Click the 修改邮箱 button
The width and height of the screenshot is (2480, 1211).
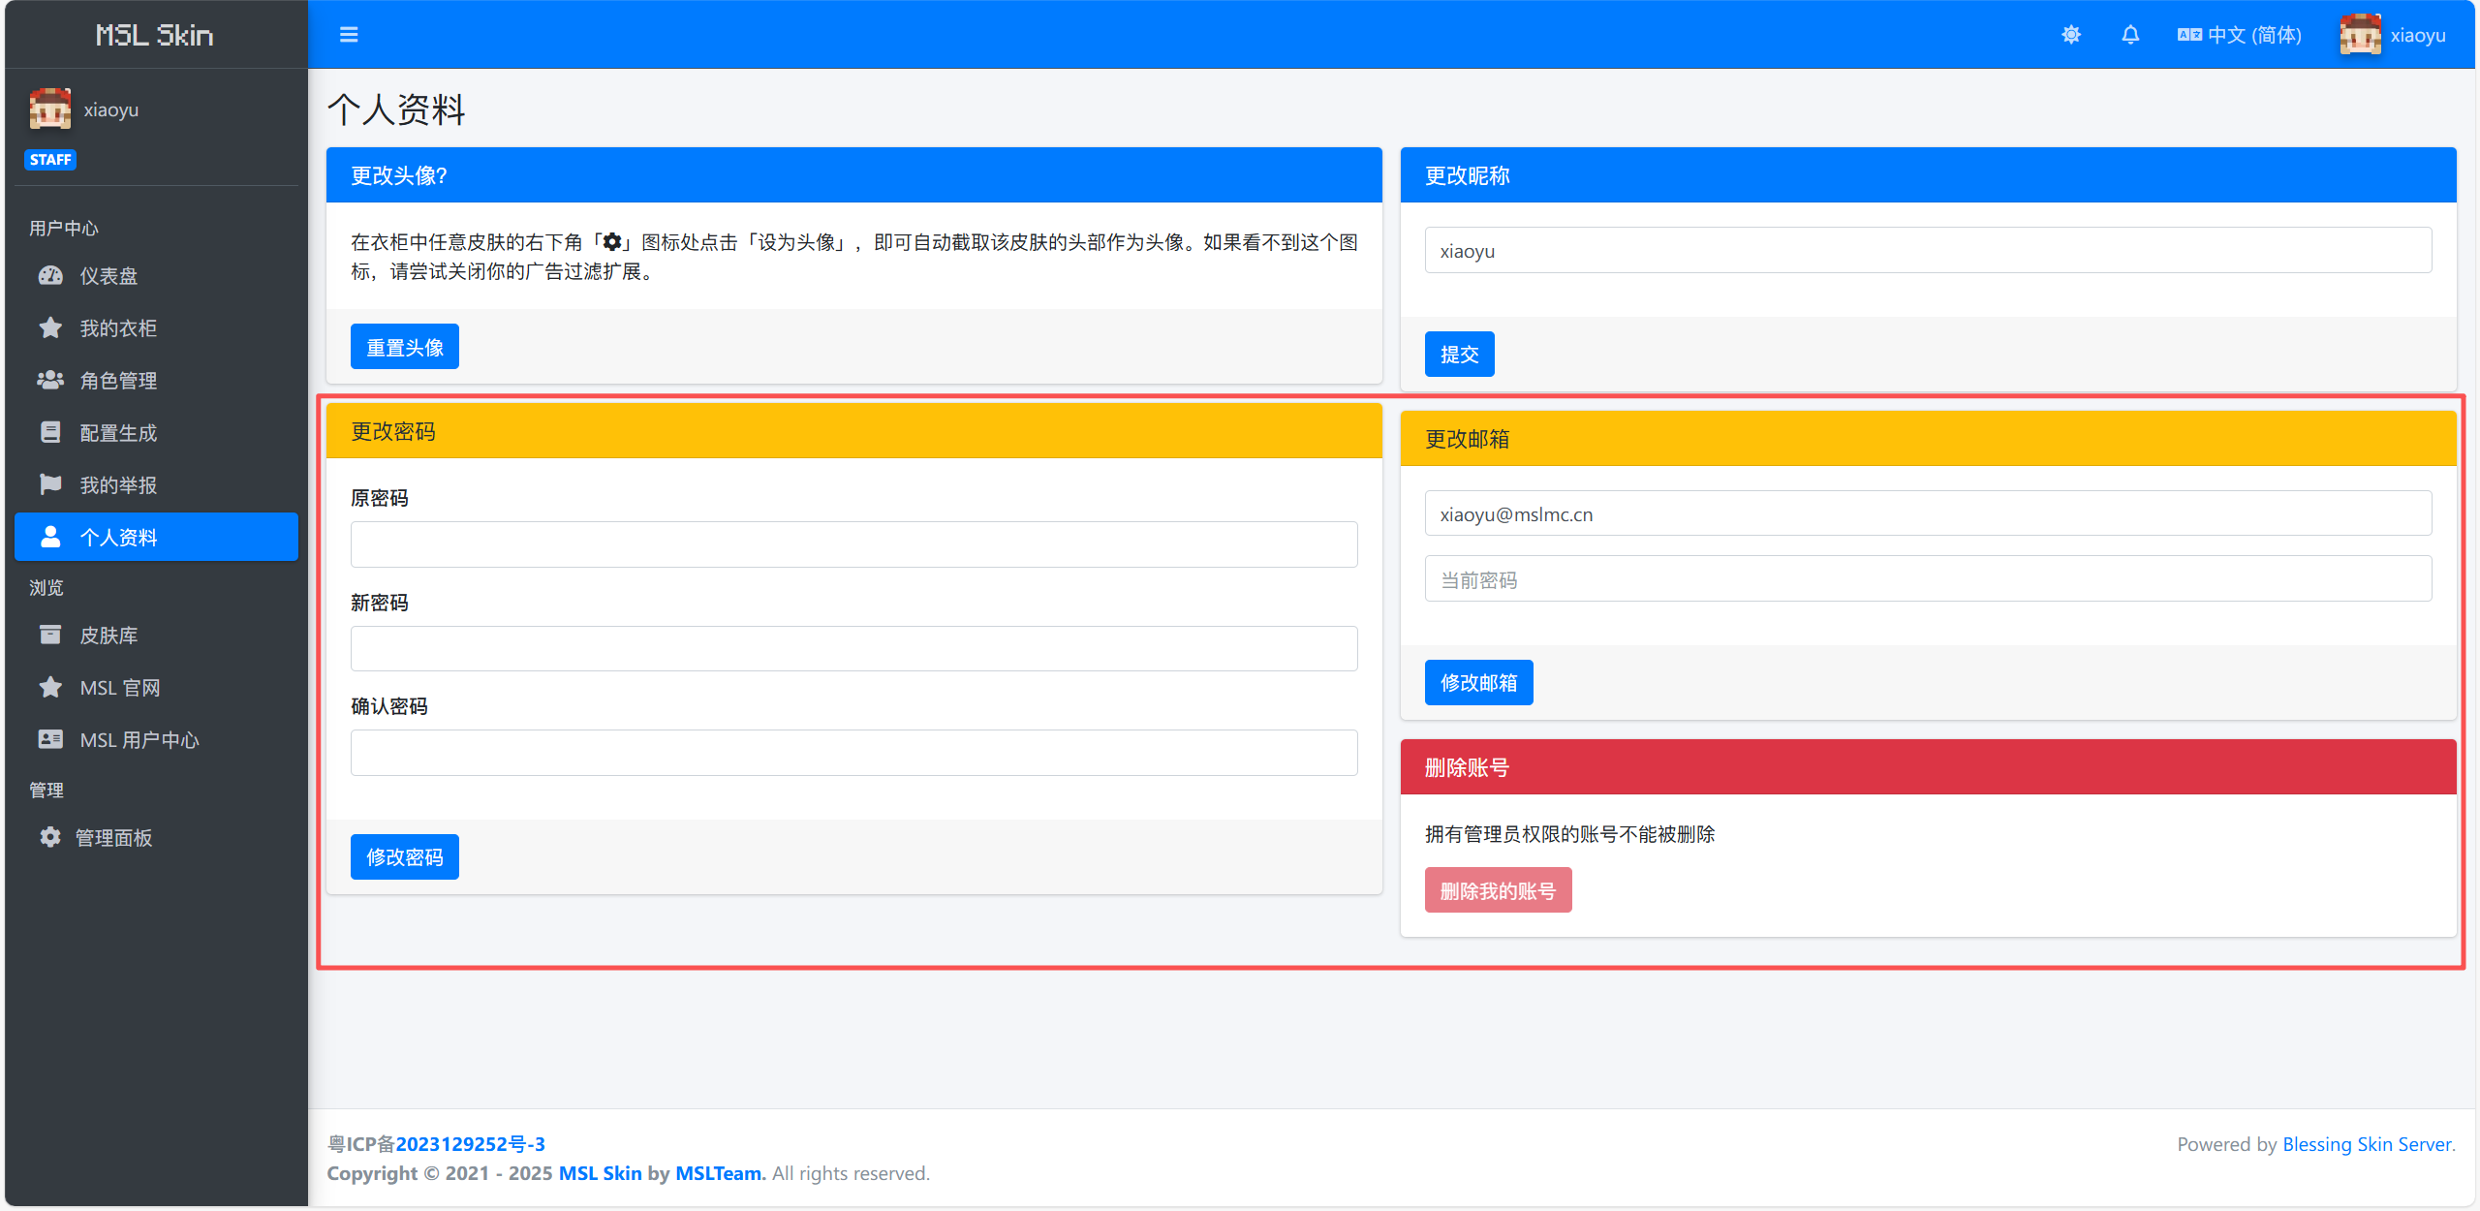coord(1477,683)
